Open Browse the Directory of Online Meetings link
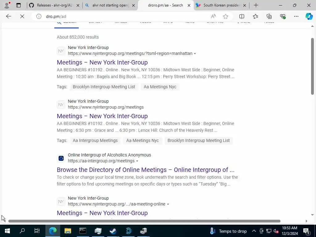Screen dimensions: 316x237 click(146, 170)
